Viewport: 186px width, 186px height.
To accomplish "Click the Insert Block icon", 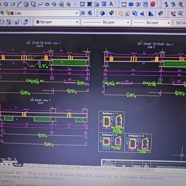I will tap(61, 4).
